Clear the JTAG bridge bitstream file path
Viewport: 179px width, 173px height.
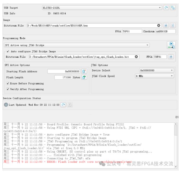pos(136,57)
